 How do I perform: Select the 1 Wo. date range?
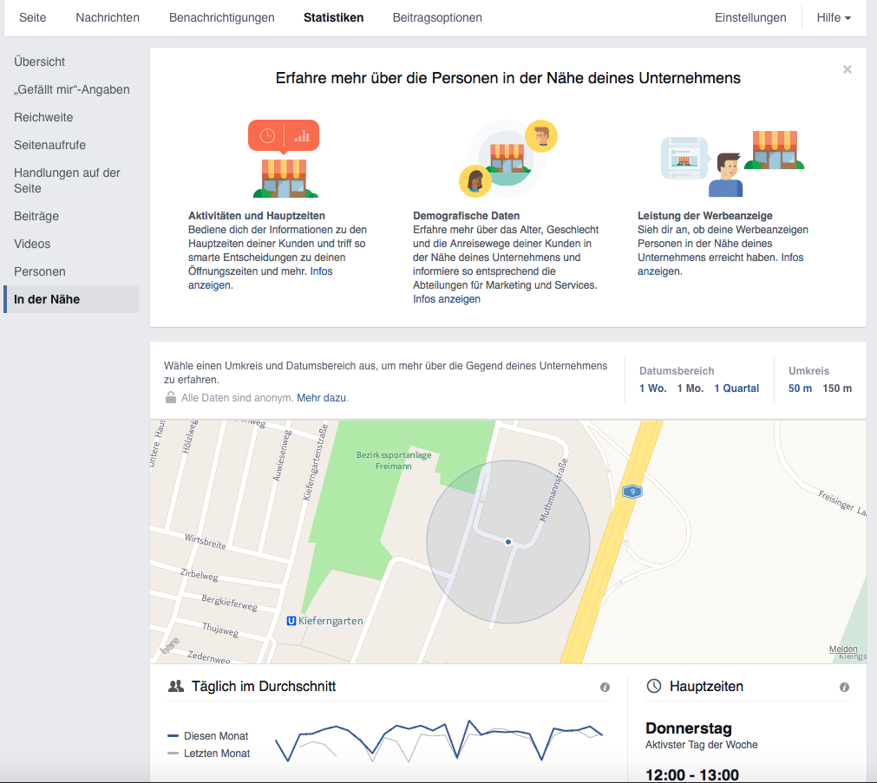[x=652, y=388]
